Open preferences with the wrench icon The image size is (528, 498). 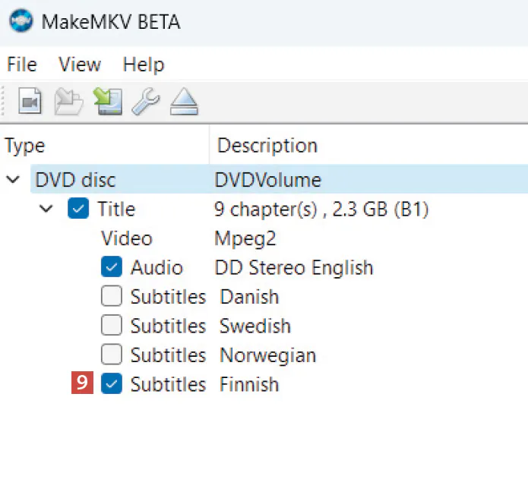(x=145, y=101)
